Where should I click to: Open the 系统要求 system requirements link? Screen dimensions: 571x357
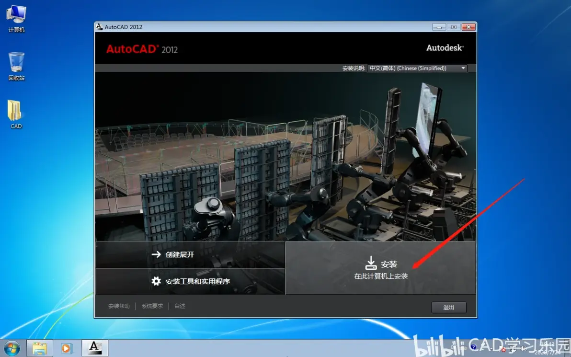click(152, 306)
